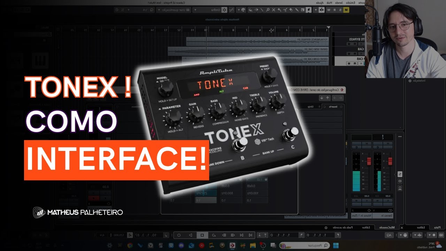Open Editor tab next to MixConsole
Screen dimensions: 446x251
point(366,227)
